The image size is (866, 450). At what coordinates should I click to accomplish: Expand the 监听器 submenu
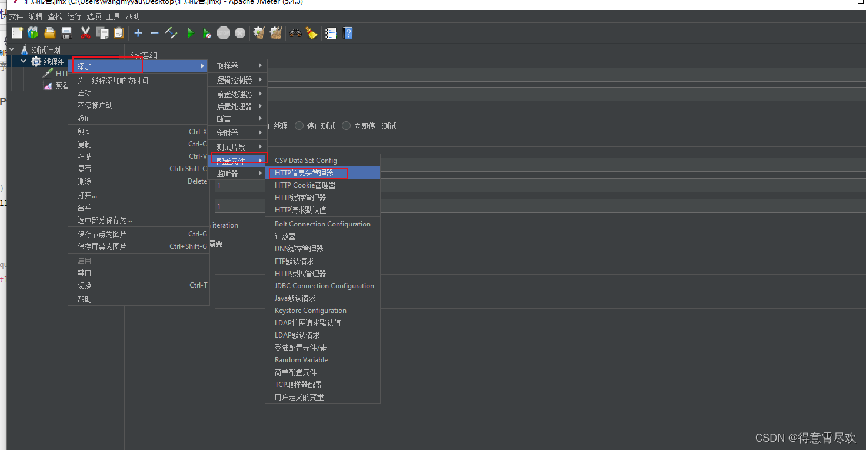pyautogui.click(x=238, y=174)
